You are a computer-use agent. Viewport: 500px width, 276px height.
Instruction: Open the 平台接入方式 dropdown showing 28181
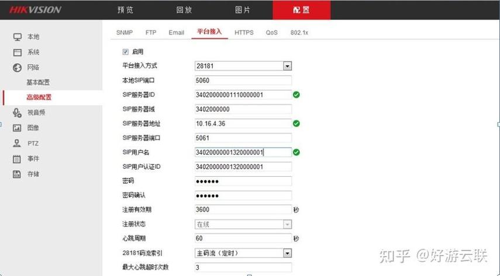pyautogui.click(x=243, y=66)
